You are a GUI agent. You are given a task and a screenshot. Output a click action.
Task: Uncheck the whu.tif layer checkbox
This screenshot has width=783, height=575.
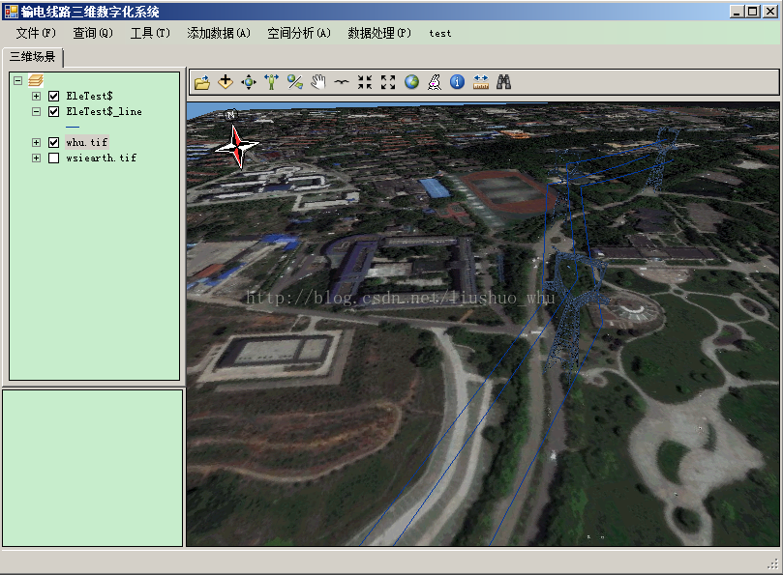(54, 143)
